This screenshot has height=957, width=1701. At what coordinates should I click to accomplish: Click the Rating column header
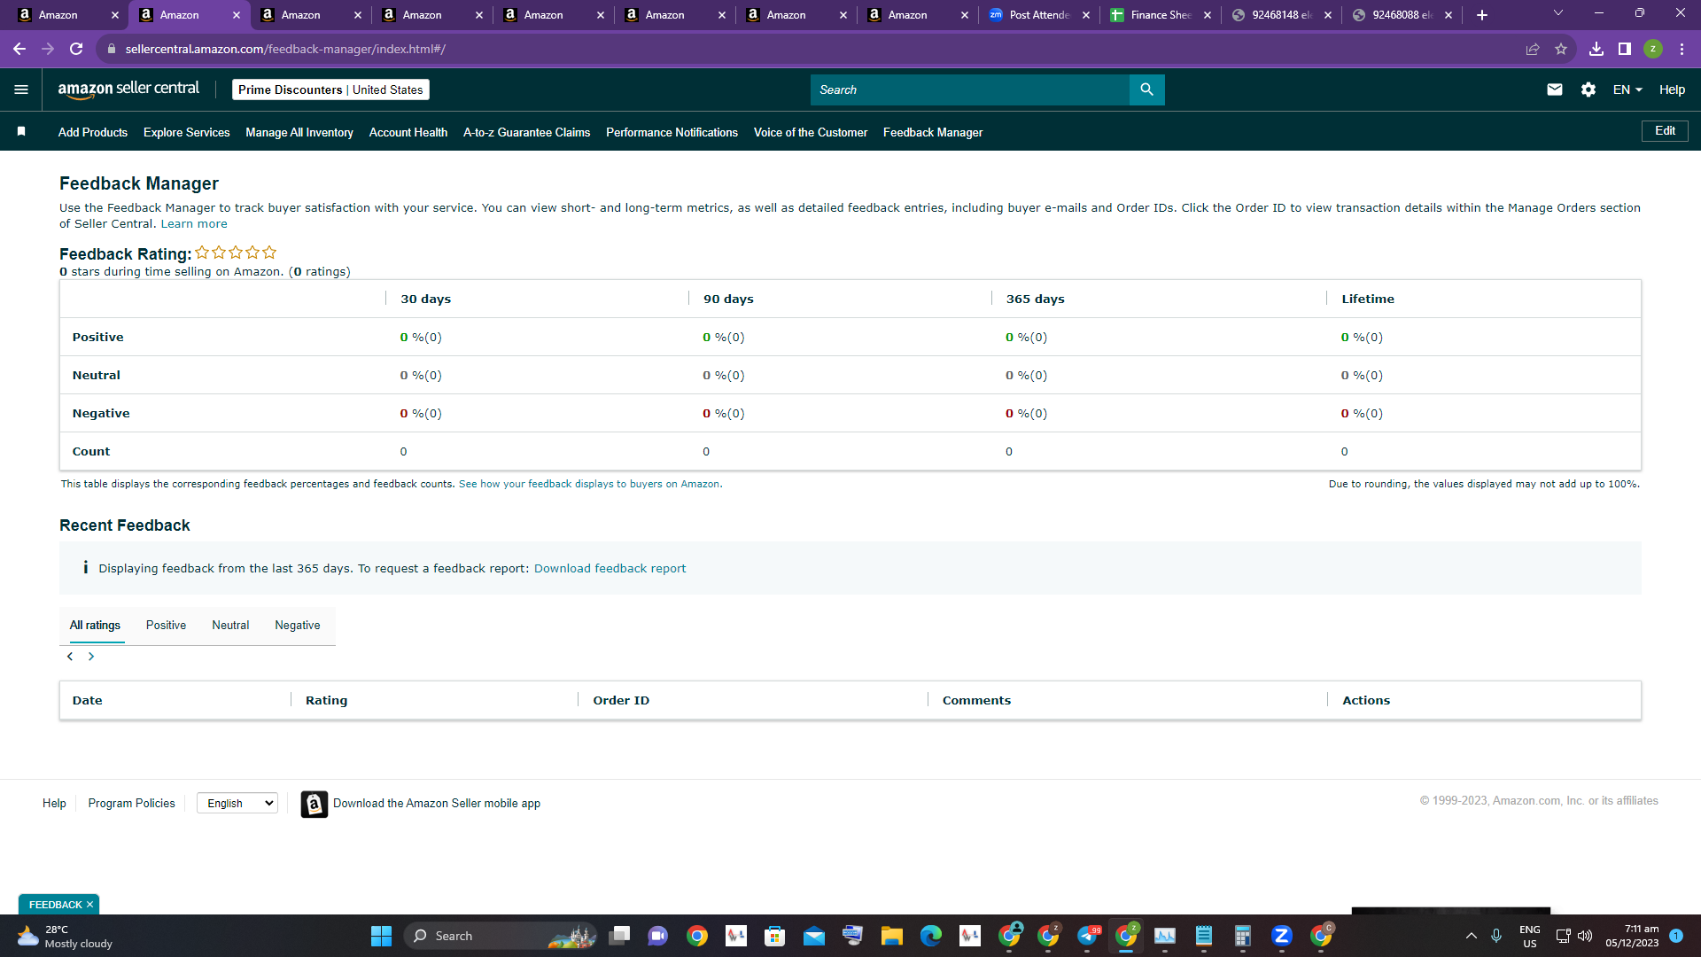pyautogui.click(x=326, y=700)
